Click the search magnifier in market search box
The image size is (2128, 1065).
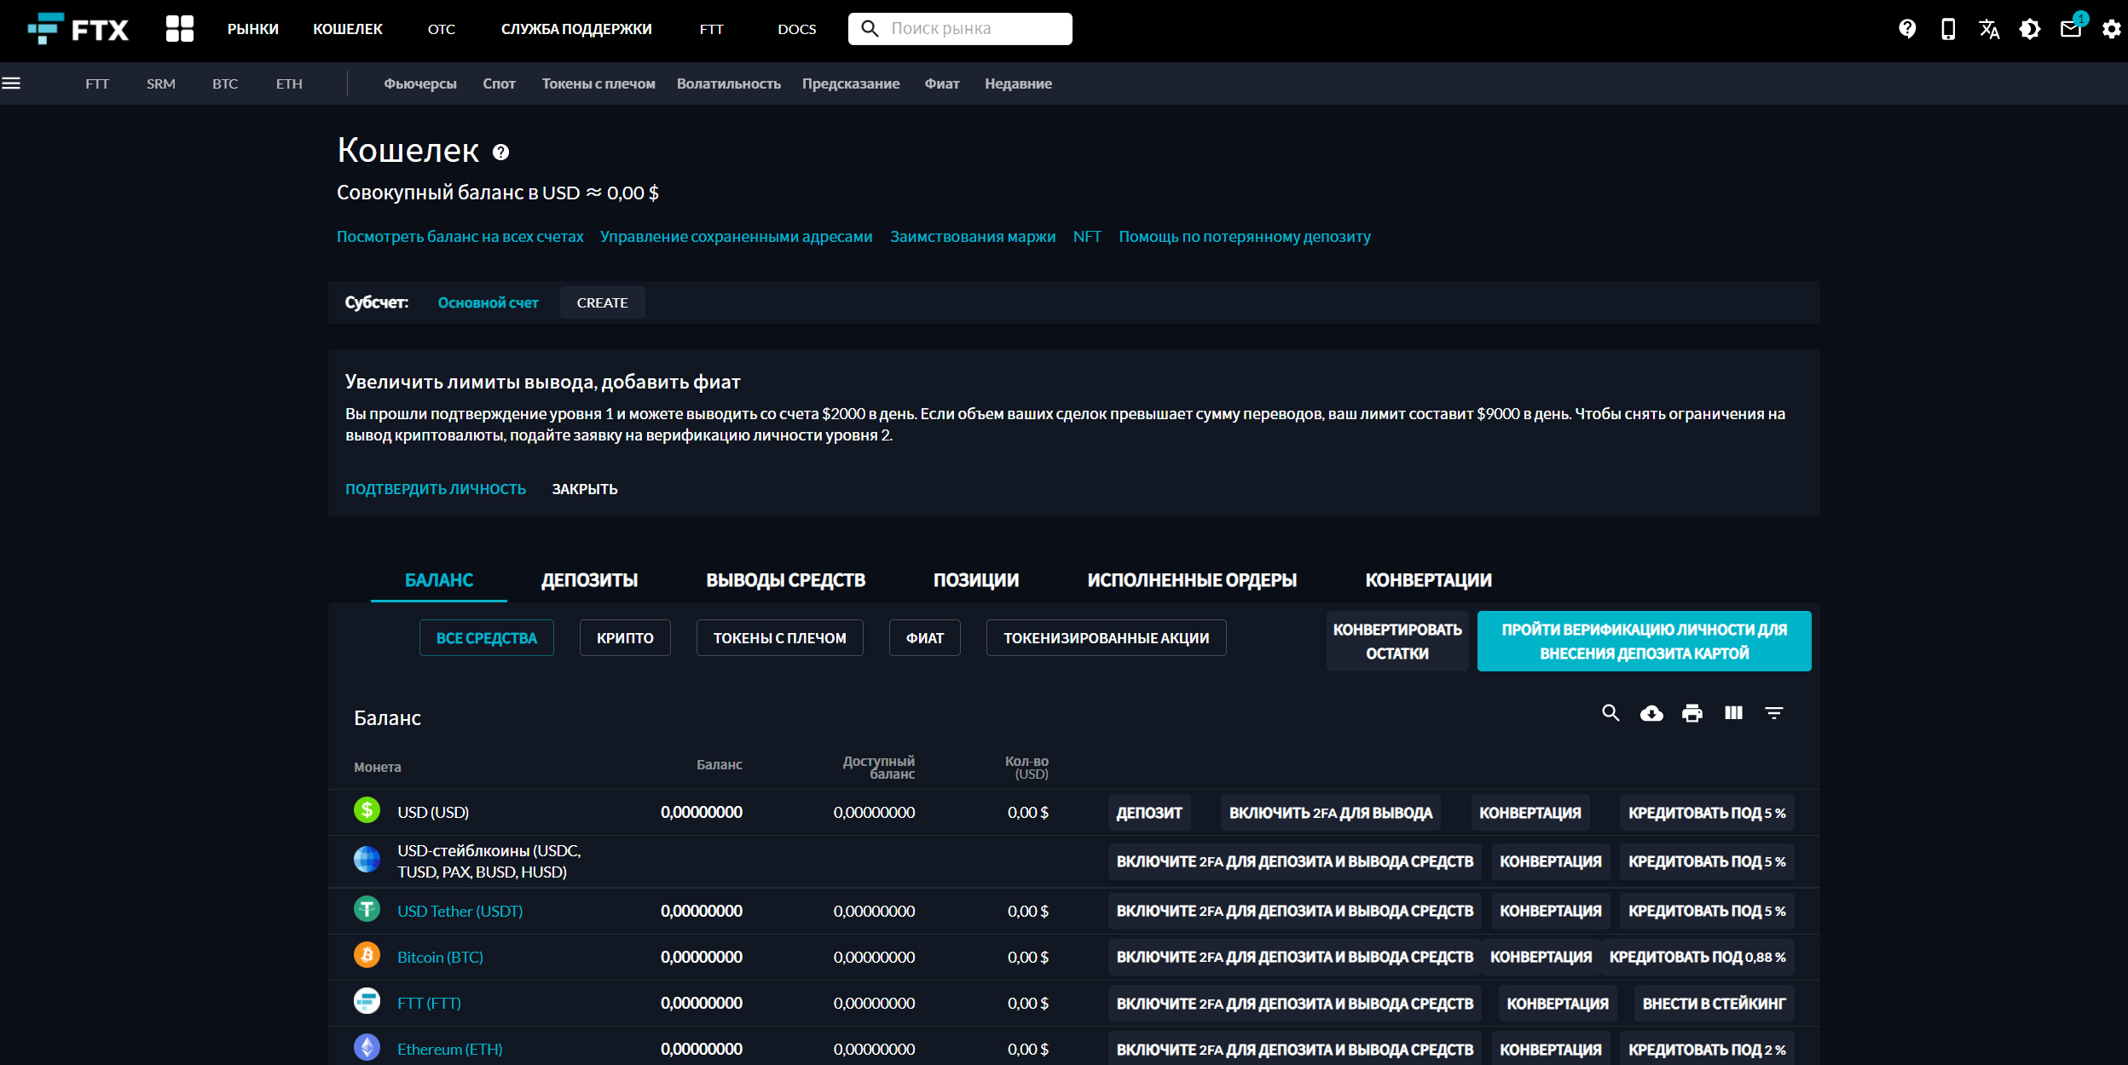(870, 29)
